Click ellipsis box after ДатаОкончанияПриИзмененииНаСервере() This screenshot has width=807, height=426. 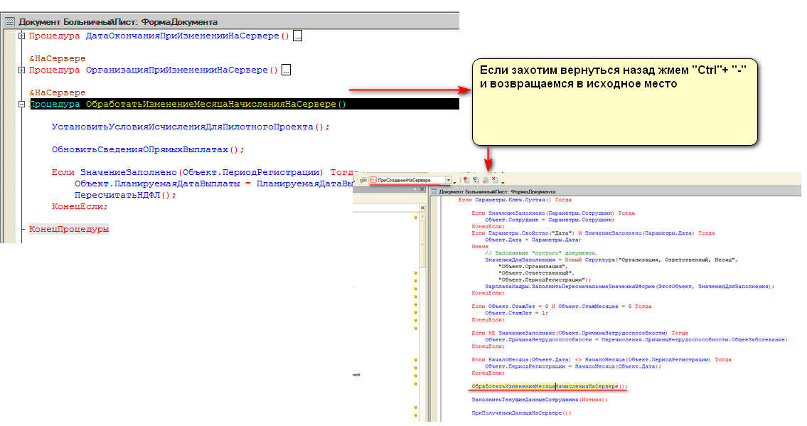[x=297, y=36]
